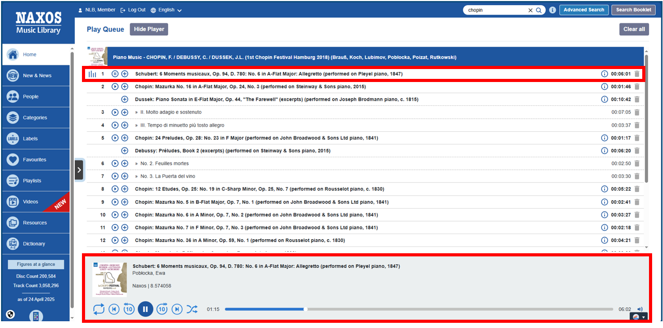Open Videos section
Viewport: 663px width, 328px height.
36,202
